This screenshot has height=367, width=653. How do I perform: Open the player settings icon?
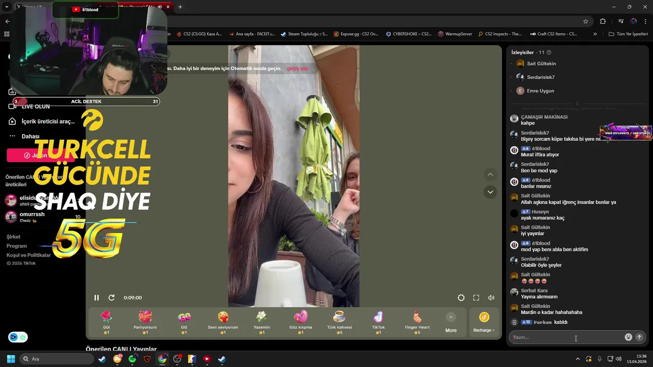(461, 298)
